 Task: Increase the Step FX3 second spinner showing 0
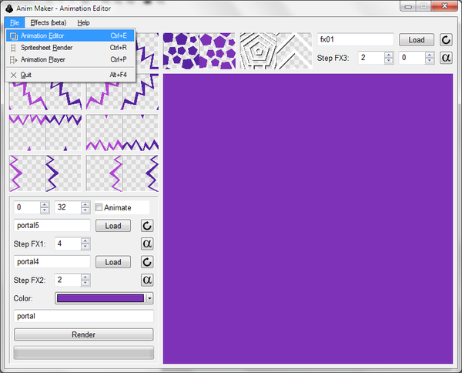pos(430,55)
